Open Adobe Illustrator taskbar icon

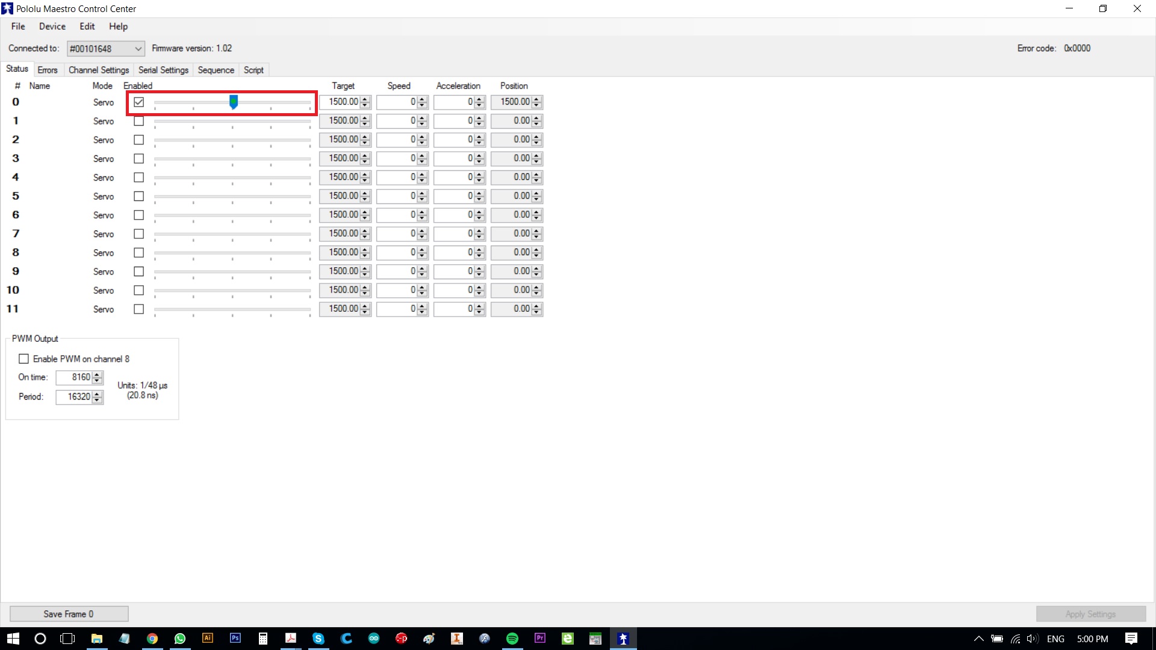tap(208, 639)
